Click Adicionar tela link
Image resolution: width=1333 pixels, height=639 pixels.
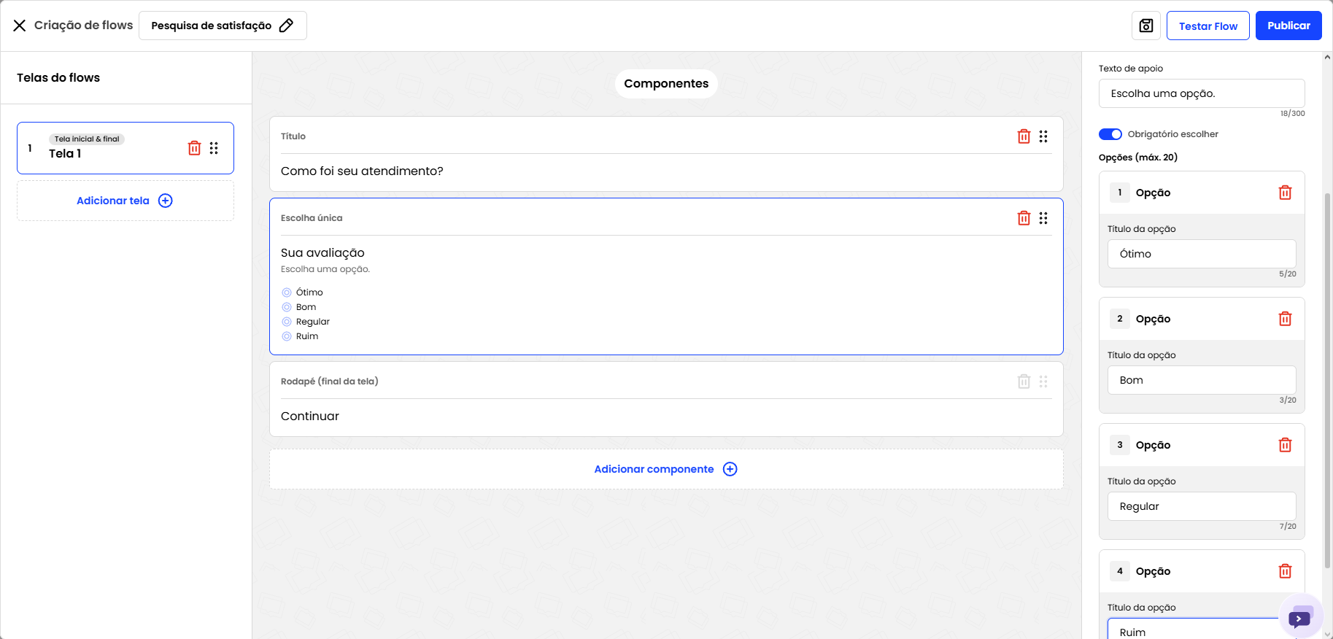coord(113,201)
